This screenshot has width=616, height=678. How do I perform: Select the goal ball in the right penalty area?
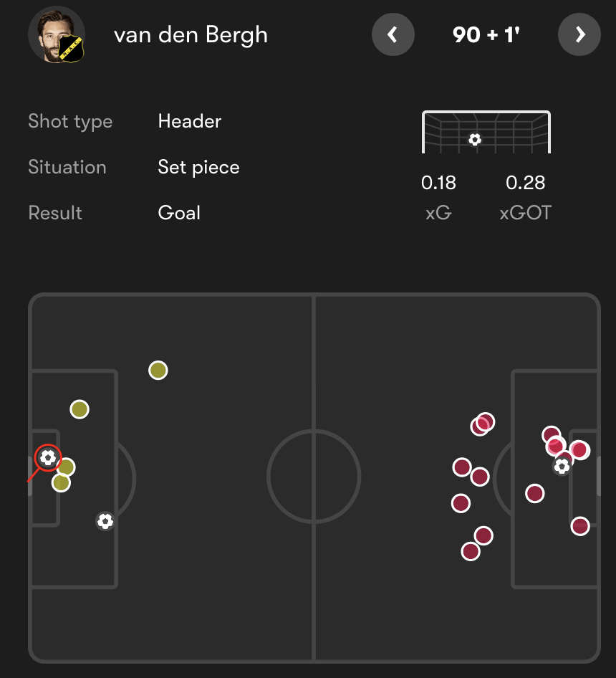[562, 467]
